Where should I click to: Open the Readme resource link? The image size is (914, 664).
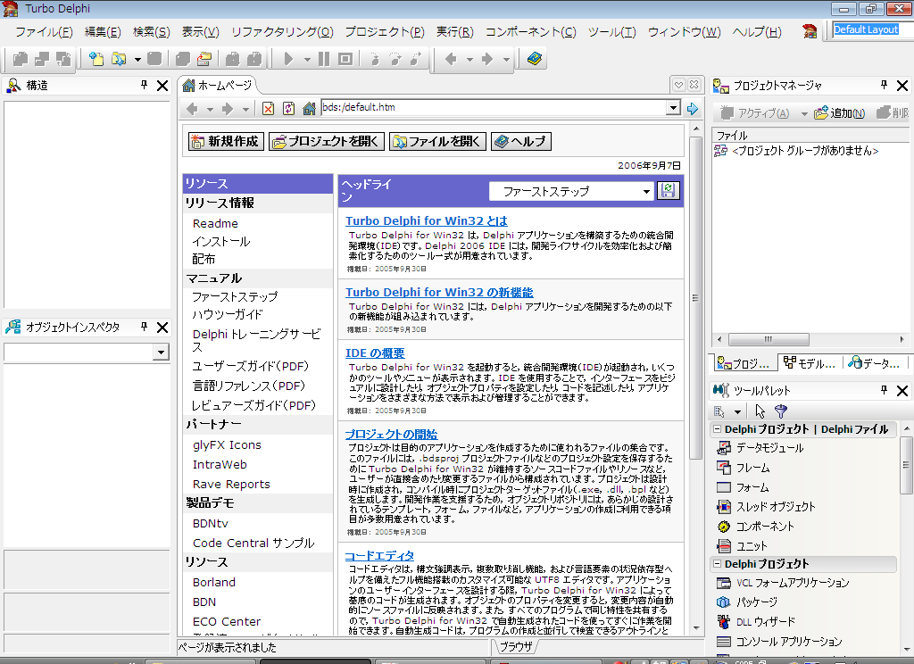[x=215, y=224]
